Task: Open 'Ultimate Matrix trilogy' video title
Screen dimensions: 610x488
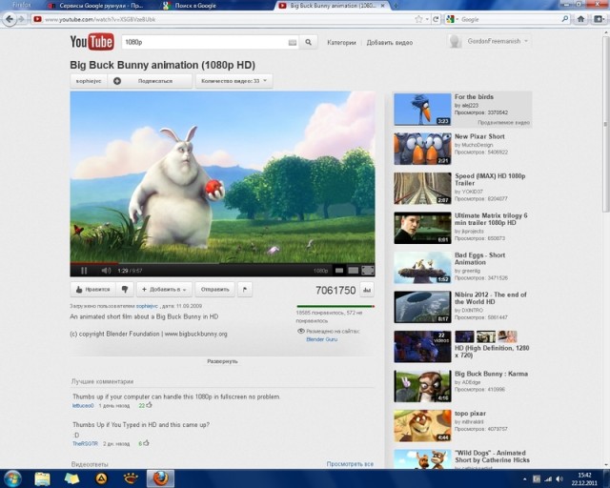Action: 491,219
